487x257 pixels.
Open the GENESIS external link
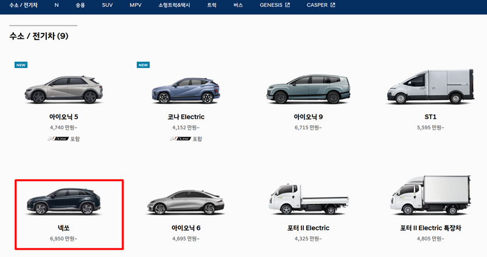(275, 5)
